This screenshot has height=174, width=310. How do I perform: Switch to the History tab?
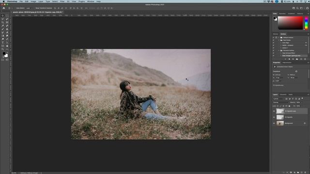click(276, 34)
